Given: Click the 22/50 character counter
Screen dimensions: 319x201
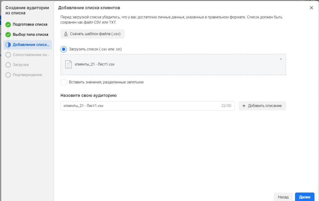Looking at the screenshot, I should pyautogui.click(x=226, y=106).
